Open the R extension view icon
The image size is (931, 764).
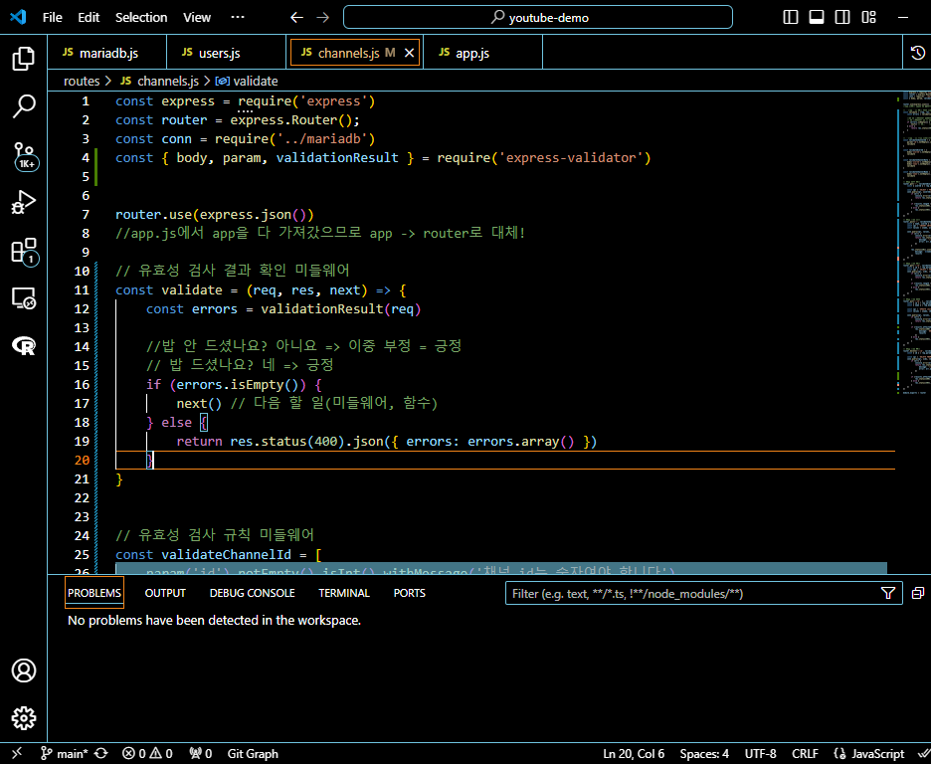coord(24,345)
